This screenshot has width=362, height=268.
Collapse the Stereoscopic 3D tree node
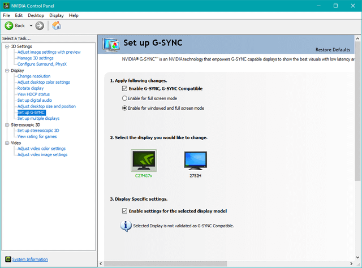tap(7, 124)
